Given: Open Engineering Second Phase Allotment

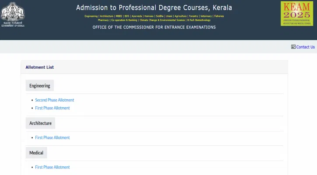Looking at the screenshot, I should coord(55,100).
